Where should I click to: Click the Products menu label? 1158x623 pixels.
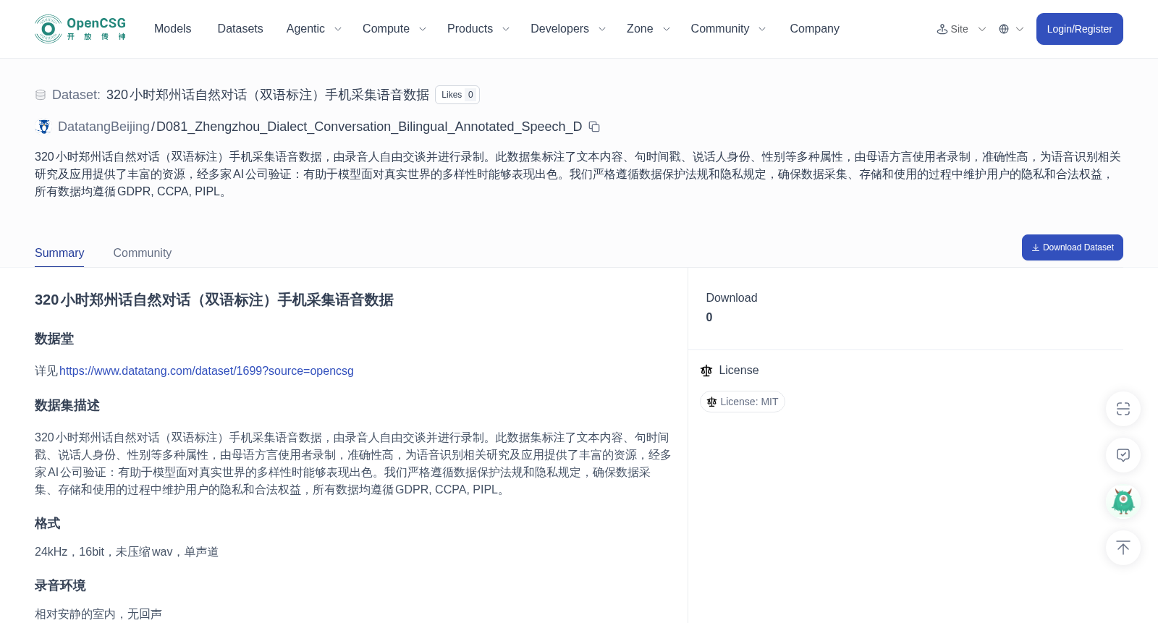point(470,29)
